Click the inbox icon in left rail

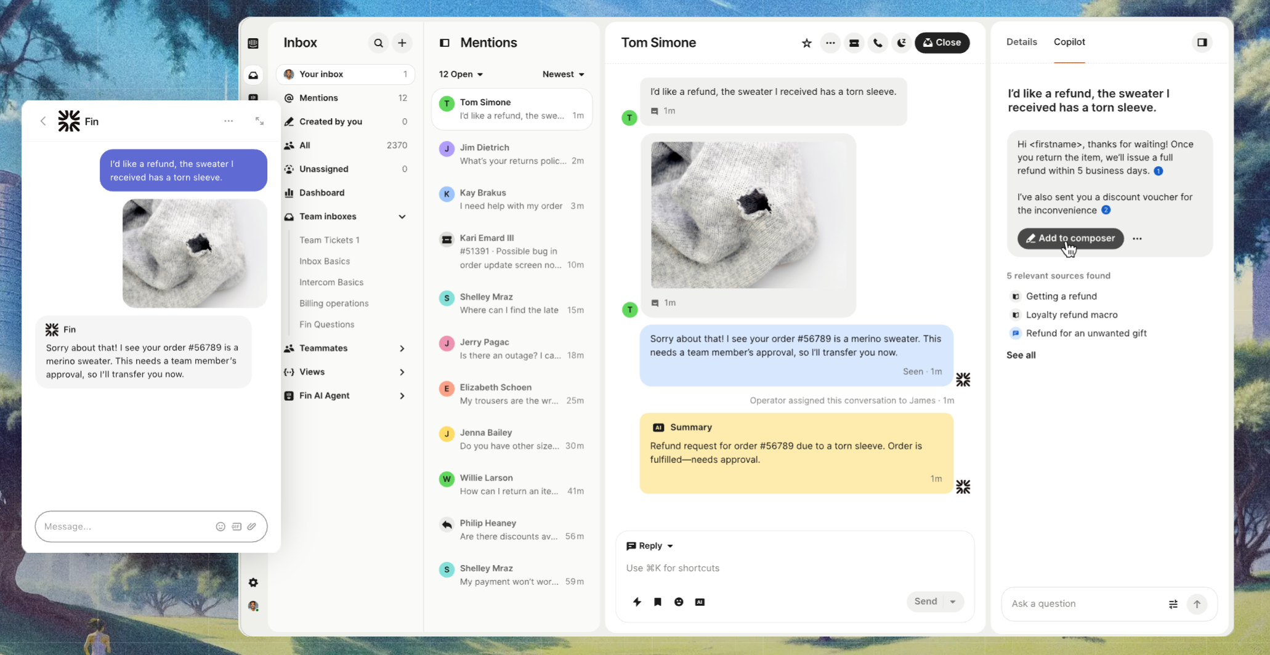tap(253, 75)
